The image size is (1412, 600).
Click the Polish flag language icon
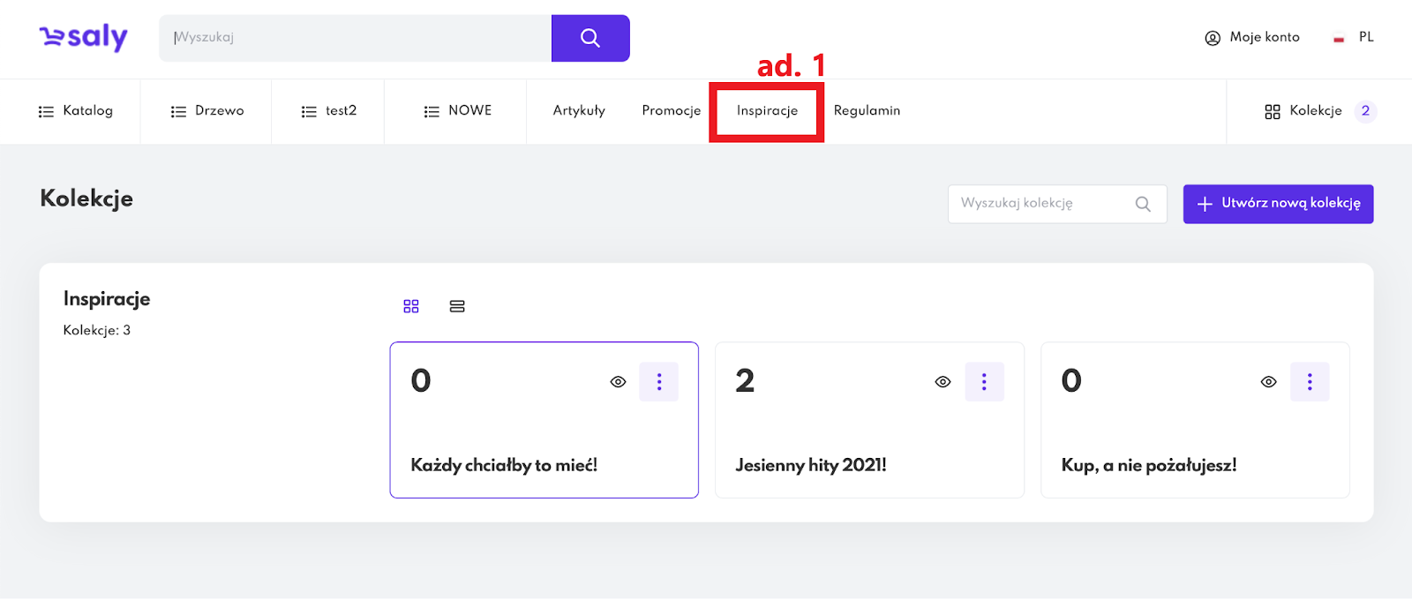point(1339,38)
